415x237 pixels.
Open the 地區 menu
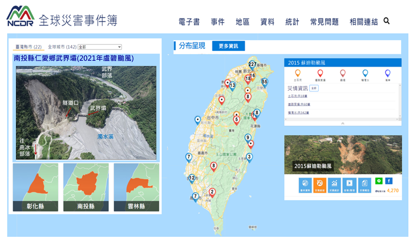tap(242, 22)
